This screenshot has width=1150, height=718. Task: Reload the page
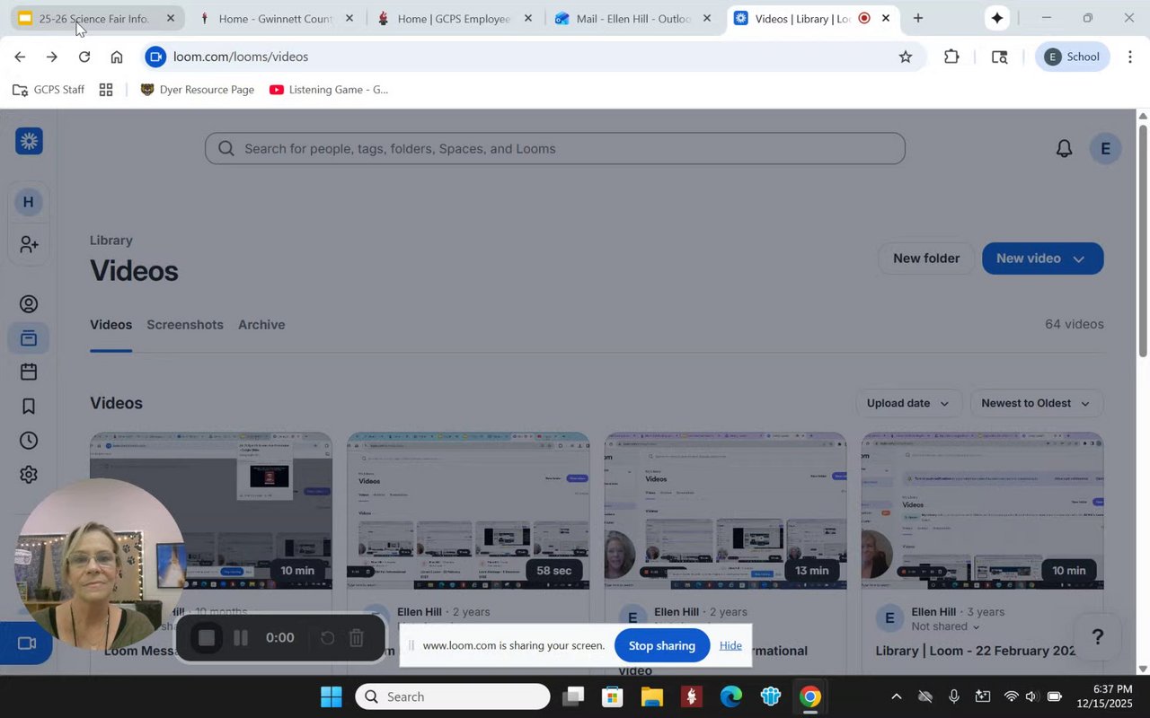pyautogui.click(x=84, y=57)
